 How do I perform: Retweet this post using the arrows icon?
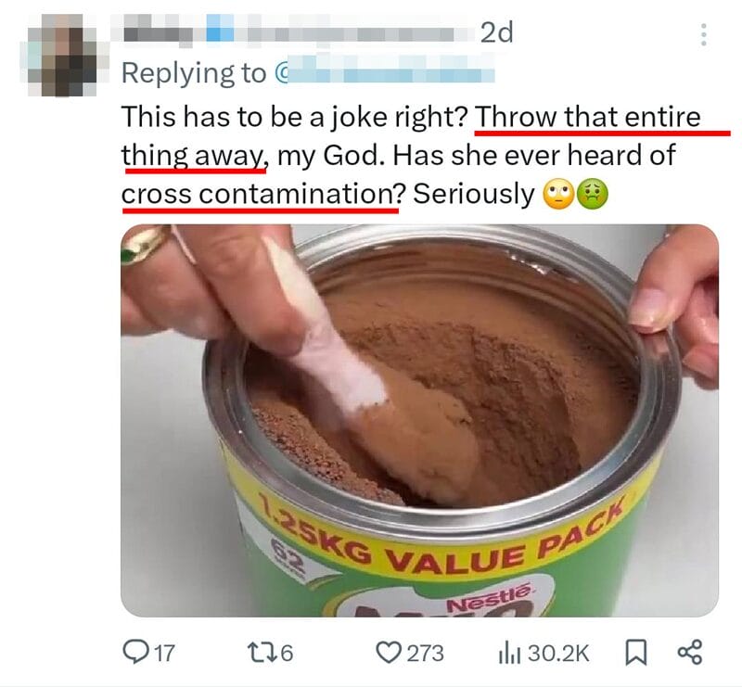260,653
